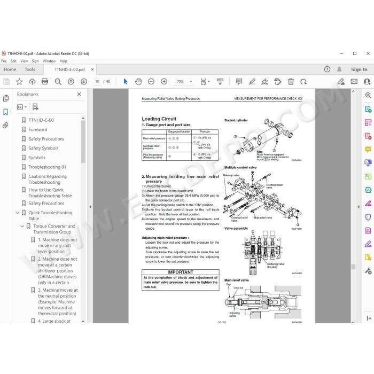Click the Sign In button
The height and width of the screenshot is (374, 374).
pos(359,69)
